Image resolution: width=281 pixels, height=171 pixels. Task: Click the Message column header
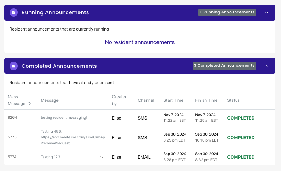[49, 100]
